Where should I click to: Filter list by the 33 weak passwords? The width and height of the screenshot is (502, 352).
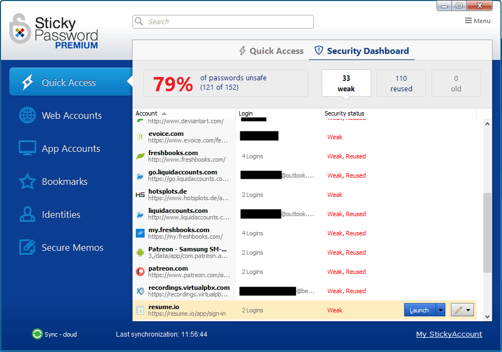pyautogui.click(x=346, y=83)
